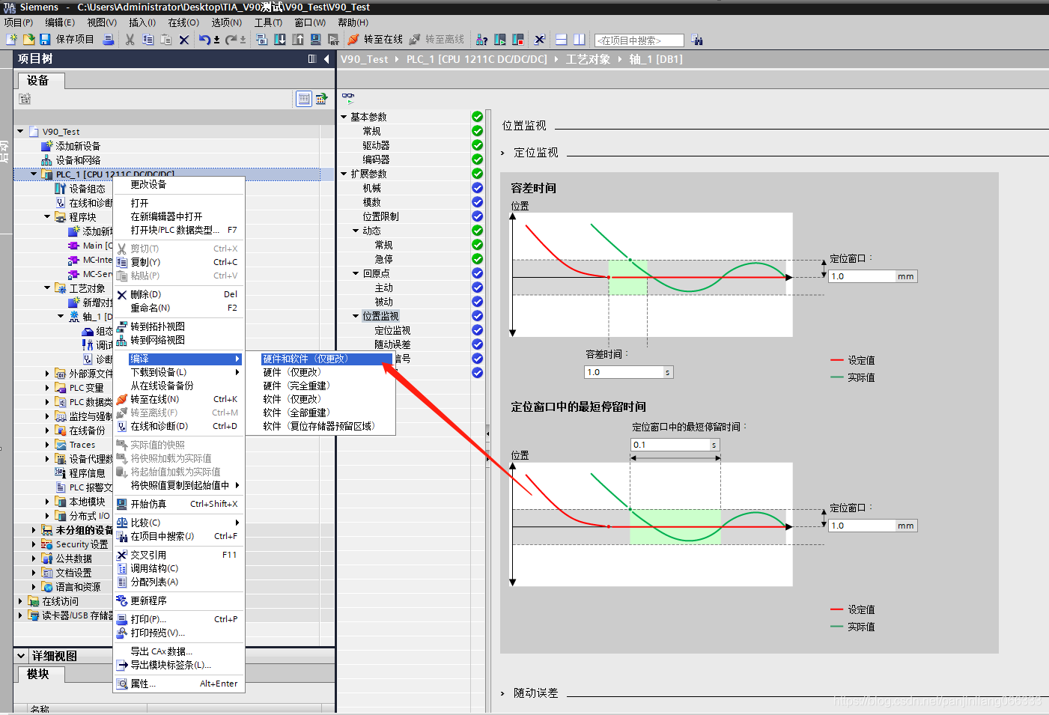This screenshot has height=715, width=1049.
Task: Split editor space vertically icon
Action: [x=580, y=40]
